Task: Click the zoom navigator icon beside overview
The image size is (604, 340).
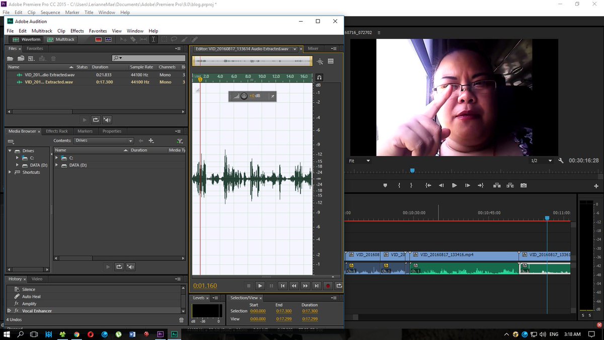Action: (320, 61)
